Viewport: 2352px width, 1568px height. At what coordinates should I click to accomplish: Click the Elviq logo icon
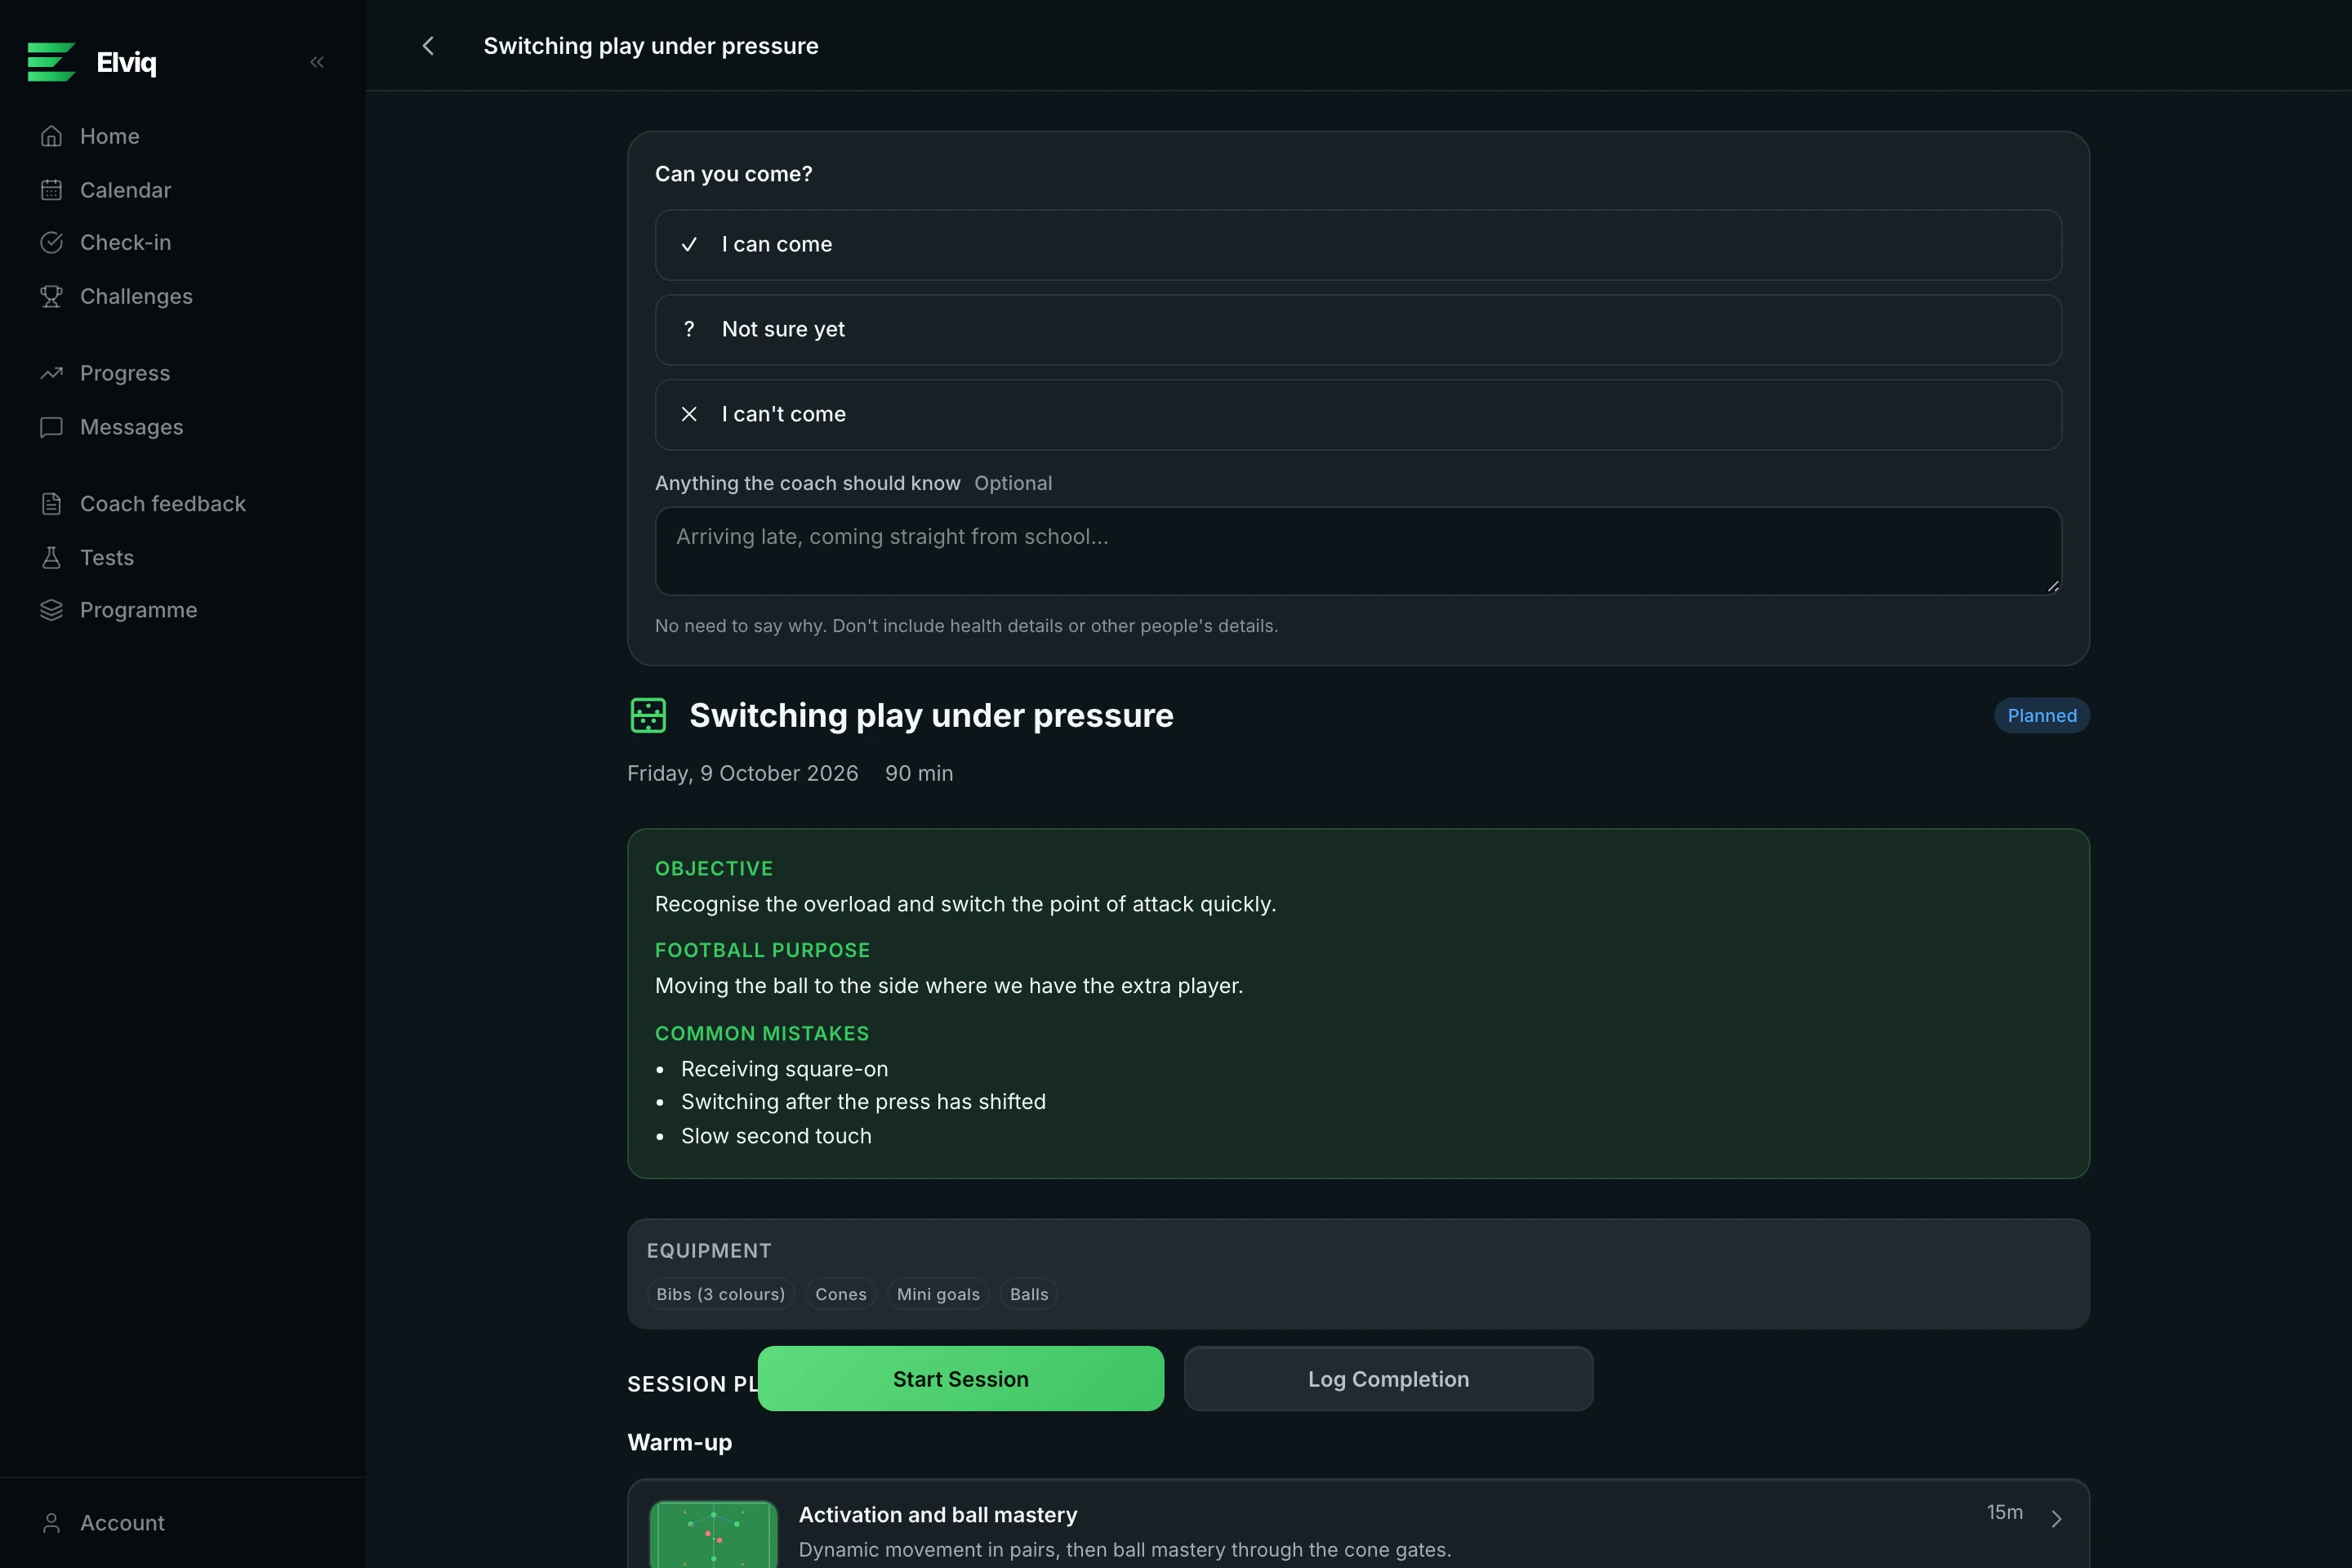tap(51, 62)
